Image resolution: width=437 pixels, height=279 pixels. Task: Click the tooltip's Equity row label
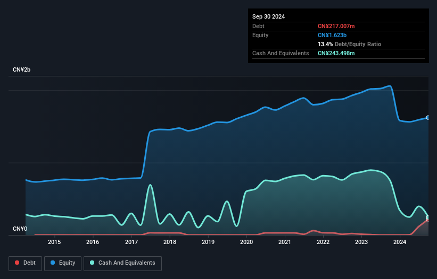click(260, 35)
